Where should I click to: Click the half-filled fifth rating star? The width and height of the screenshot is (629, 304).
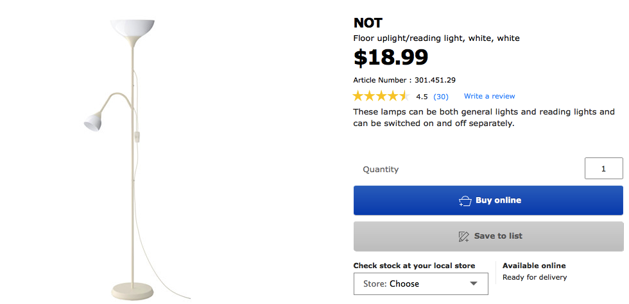pos(404,97)
